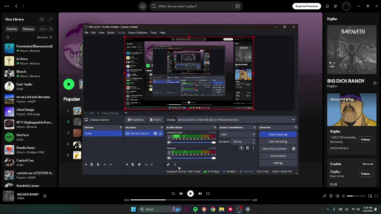The height and width of the screenshot is (214, 381).
Task: Toggle repeat in Spotify player
Action: pyautogui.click(x=208, y=193)
